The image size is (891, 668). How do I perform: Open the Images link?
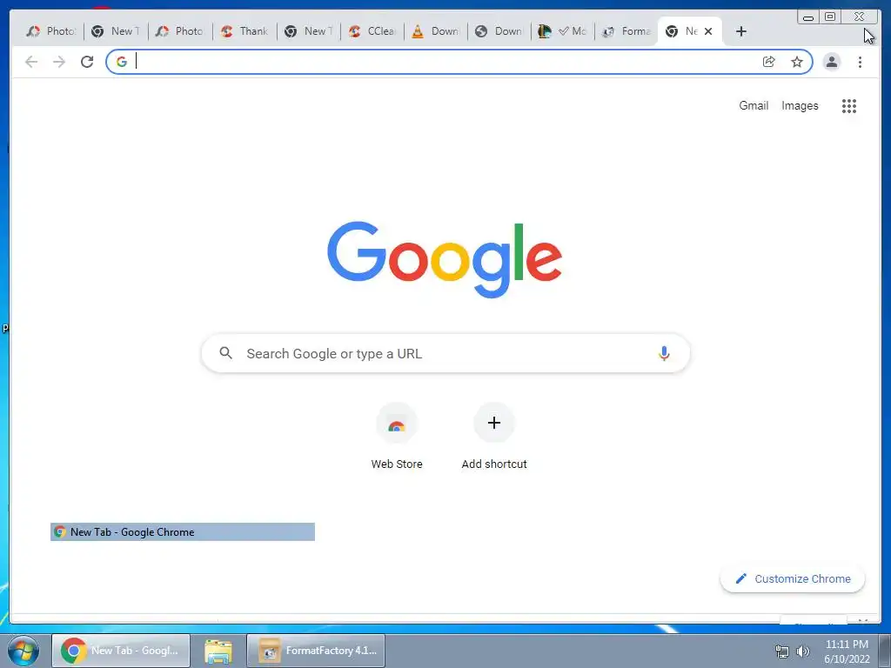coord(800,105)
